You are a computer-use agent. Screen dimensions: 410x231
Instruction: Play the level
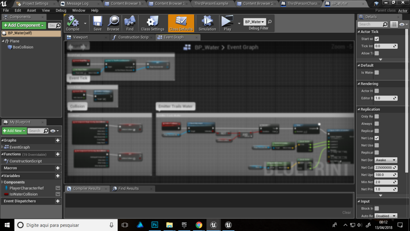[x=227, y=23]
